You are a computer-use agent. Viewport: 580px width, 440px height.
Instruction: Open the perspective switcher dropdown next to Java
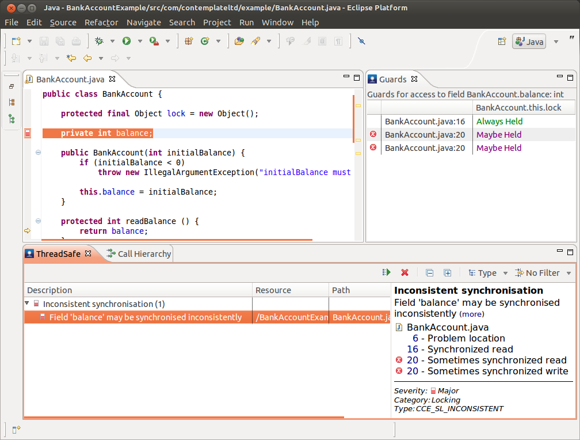[556, 41]
